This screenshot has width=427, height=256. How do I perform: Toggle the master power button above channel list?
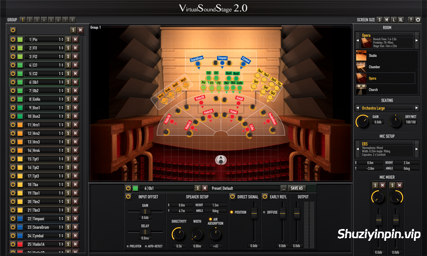pyautogui.click(x=13, y=30)
